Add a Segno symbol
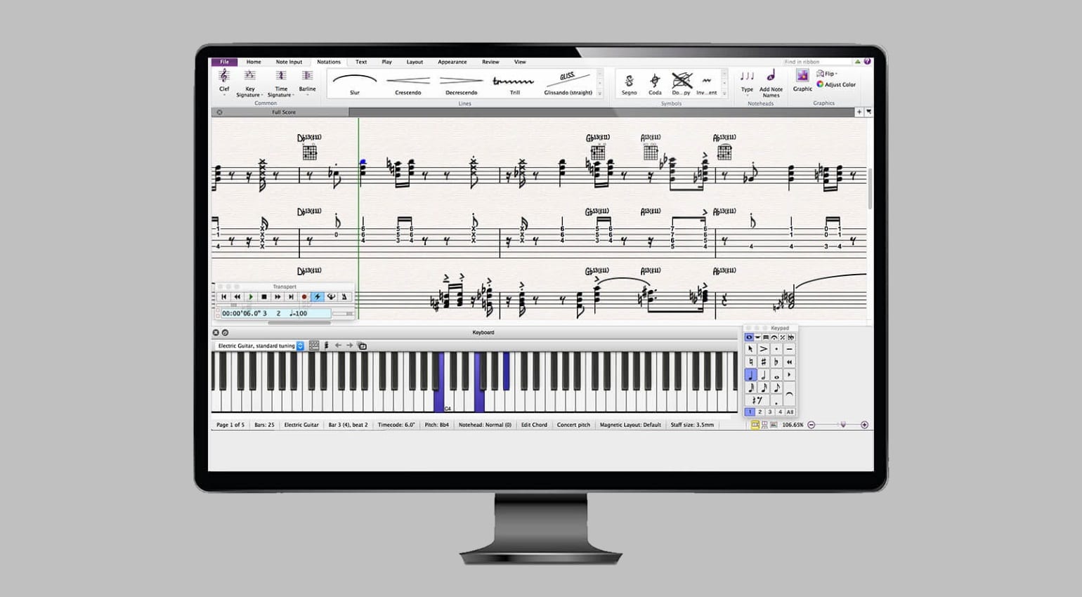1082x597 pixels. click(x=630, y=81)
